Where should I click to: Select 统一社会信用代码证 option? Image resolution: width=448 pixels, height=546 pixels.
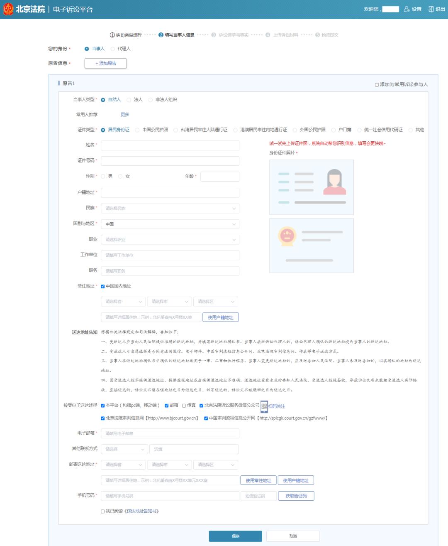(359, 130)
